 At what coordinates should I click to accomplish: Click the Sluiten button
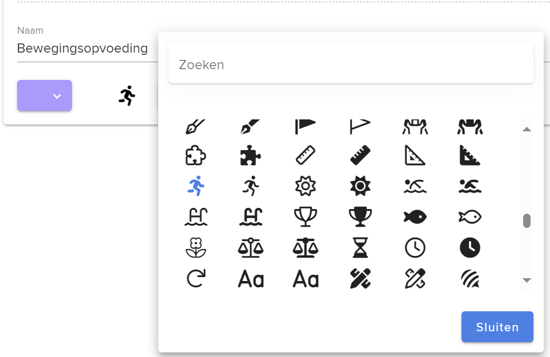click(497, 327)
